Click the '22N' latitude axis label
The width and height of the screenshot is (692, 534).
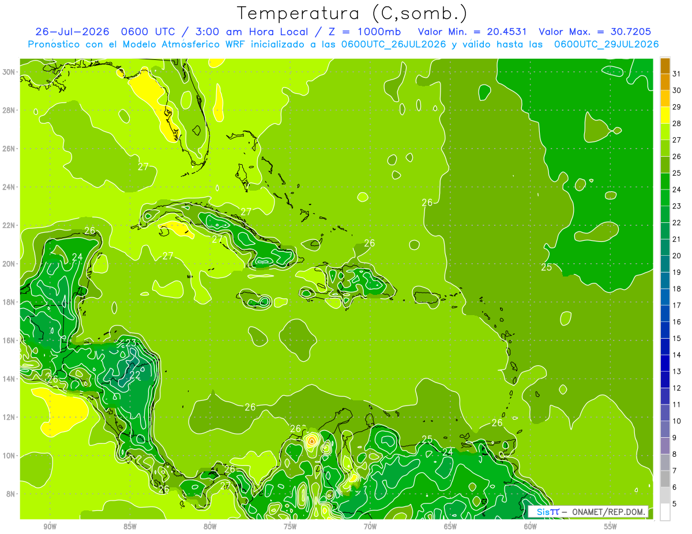[9, 225]
